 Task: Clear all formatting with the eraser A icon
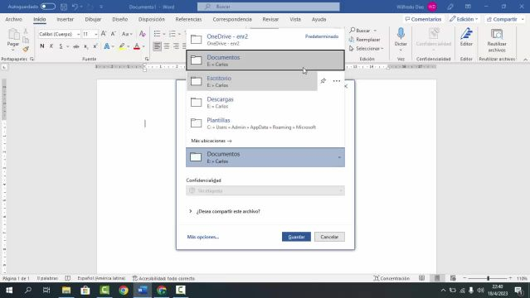[143, 34]
